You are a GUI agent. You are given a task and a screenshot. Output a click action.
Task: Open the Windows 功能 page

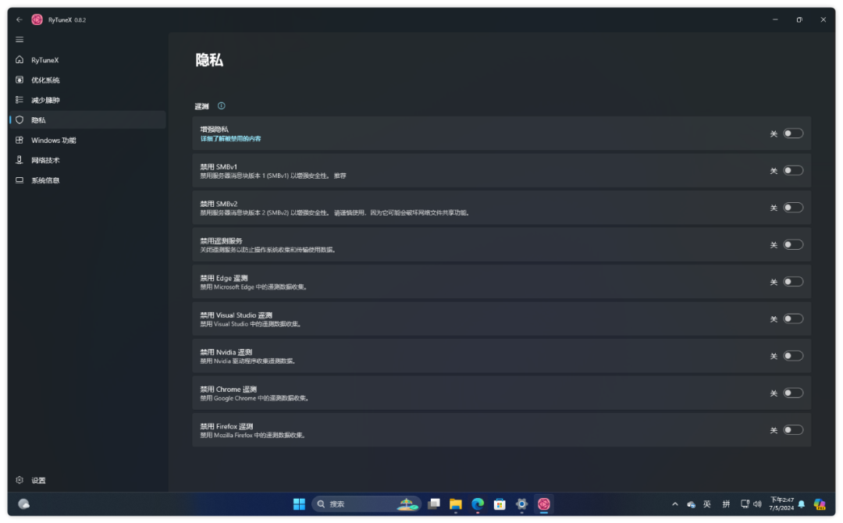87,141
